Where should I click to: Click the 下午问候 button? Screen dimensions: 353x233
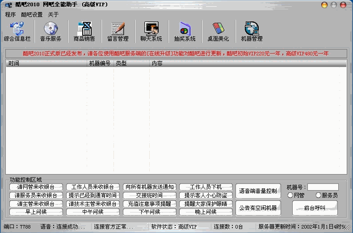click(150, 212)
